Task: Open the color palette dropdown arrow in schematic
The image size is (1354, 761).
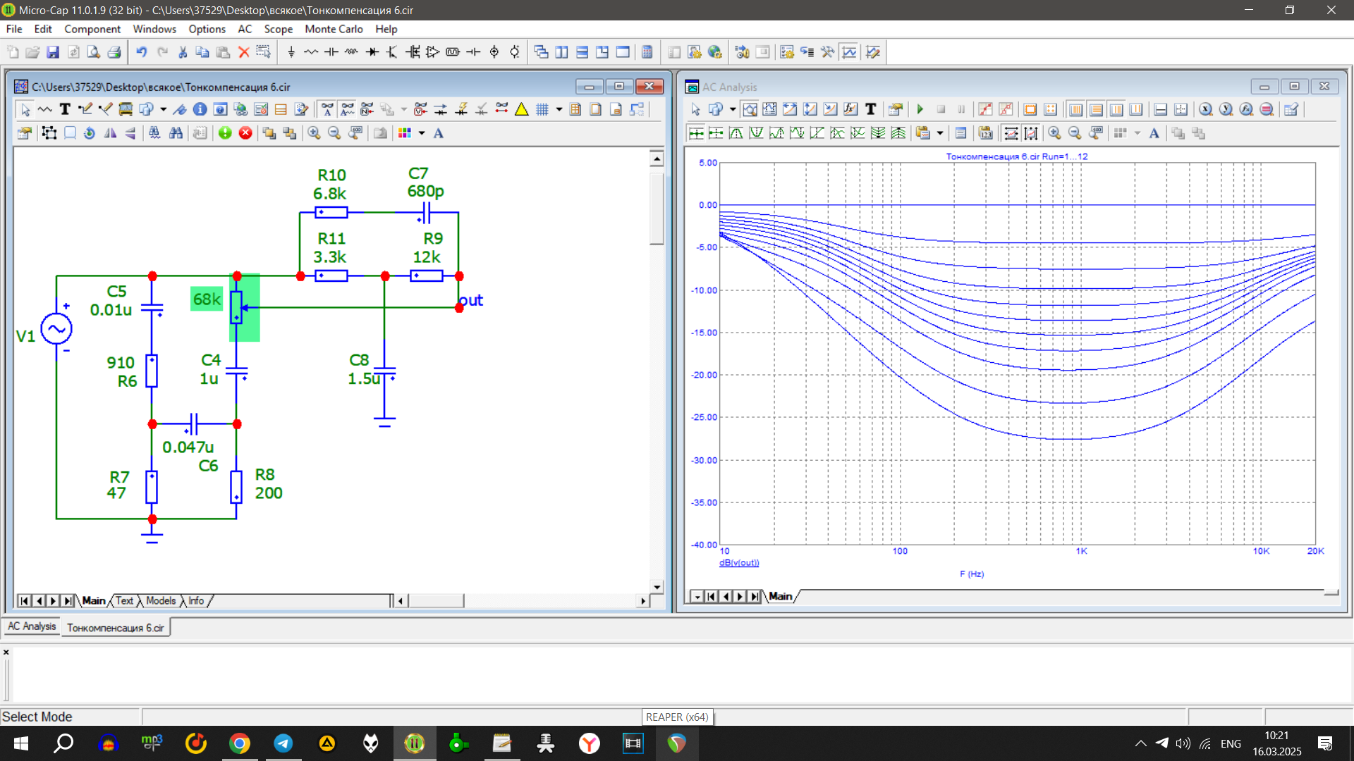Action: click(422, 133)
